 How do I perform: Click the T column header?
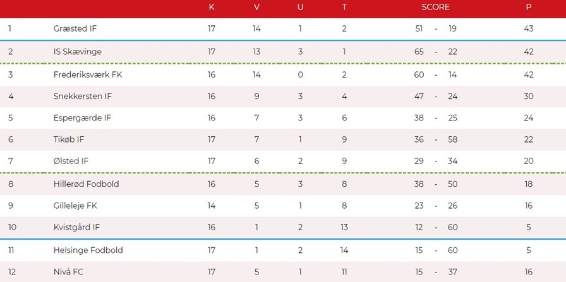(344, 8)
